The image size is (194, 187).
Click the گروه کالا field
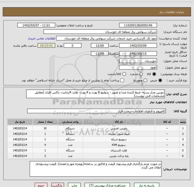96,111
